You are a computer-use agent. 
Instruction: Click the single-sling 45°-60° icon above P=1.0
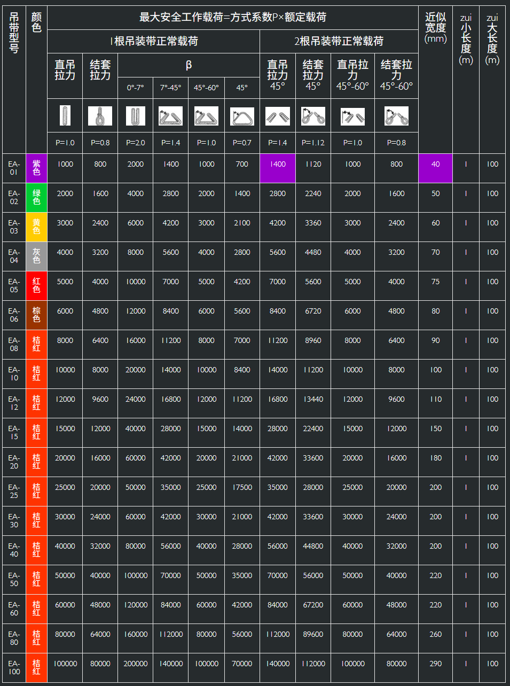coord(206,116)
